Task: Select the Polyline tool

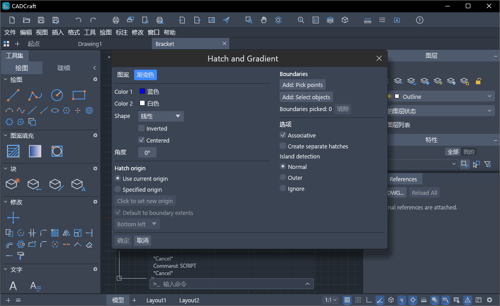Action: coord(35,95)
